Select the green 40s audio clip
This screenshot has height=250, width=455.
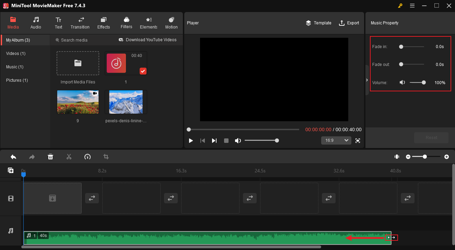click(207, 238)
